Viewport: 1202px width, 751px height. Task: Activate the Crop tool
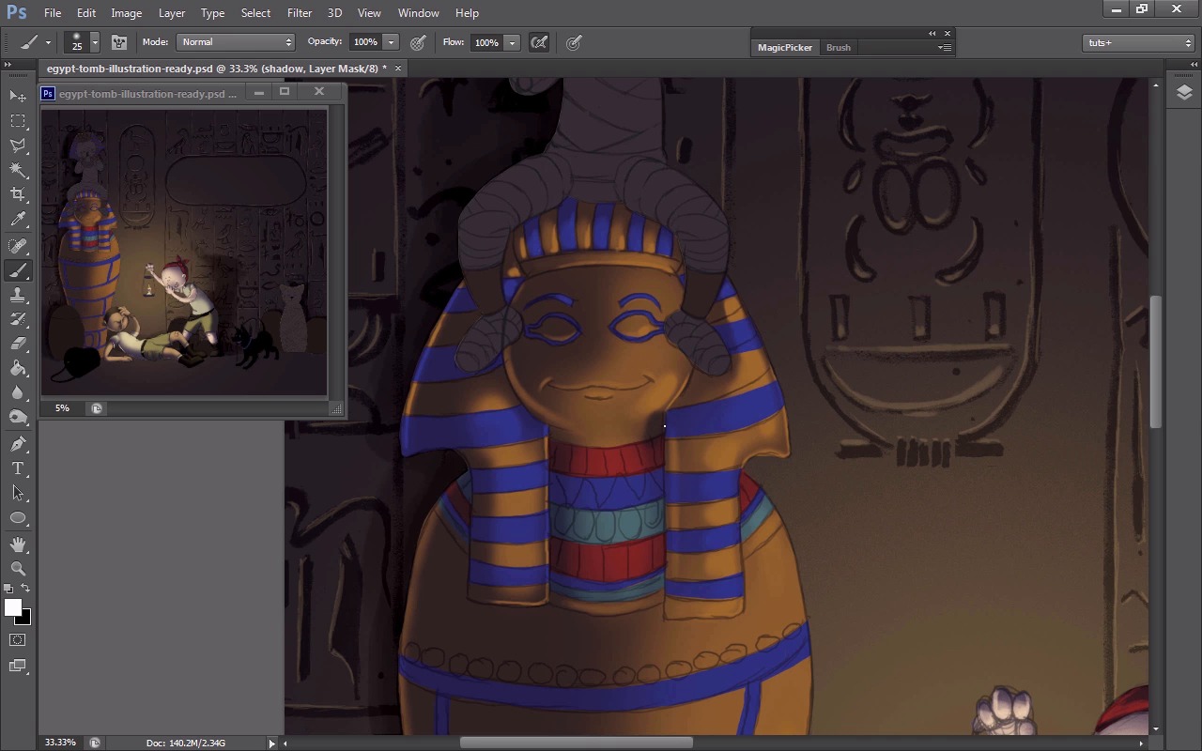pos(18,194)
